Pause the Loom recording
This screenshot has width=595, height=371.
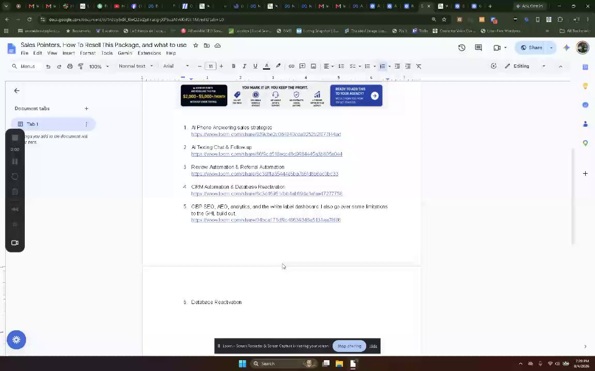point(15,162)
